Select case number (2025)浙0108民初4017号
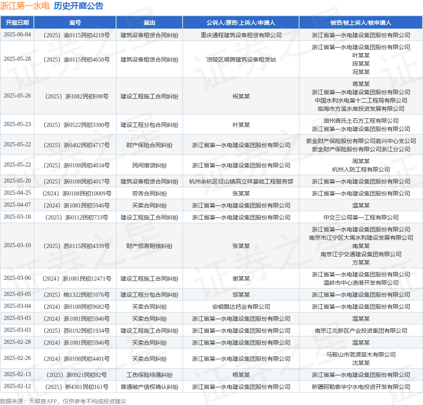423x405 pixels. (76, 181)
